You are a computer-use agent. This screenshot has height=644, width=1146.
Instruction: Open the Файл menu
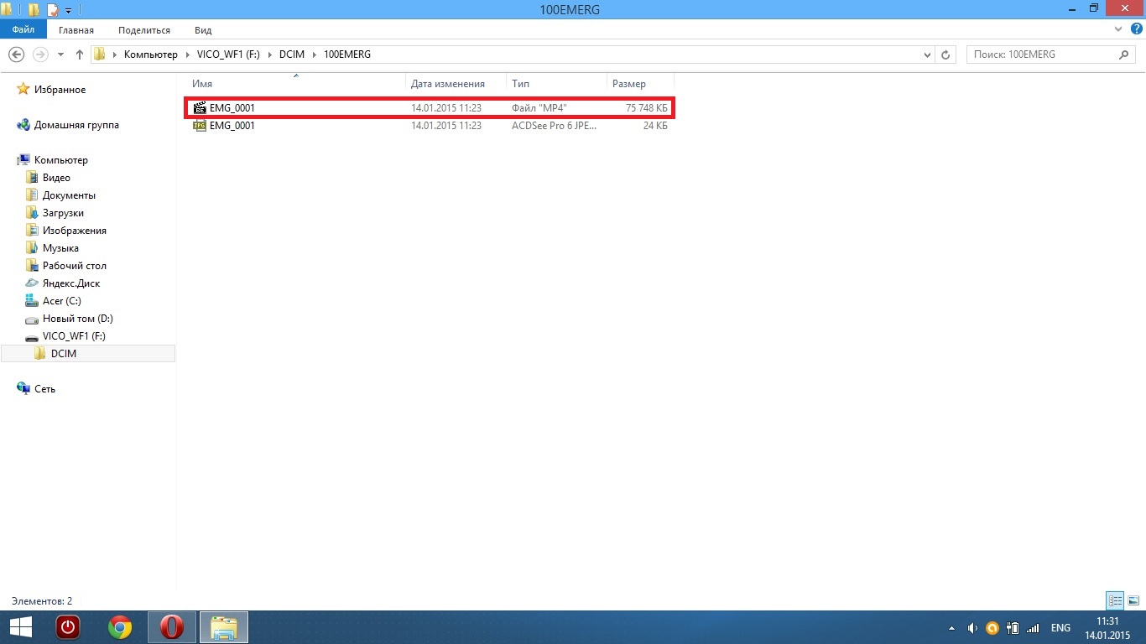23,30
